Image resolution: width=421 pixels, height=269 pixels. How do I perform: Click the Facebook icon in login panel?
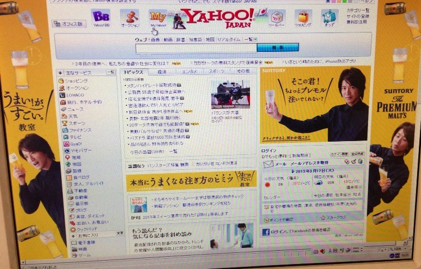(266, 232)
